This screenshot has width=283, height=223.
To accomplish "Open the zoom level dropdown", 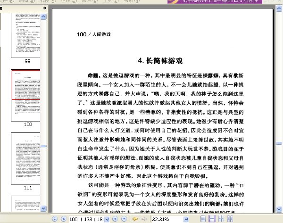I will [186, 219].
